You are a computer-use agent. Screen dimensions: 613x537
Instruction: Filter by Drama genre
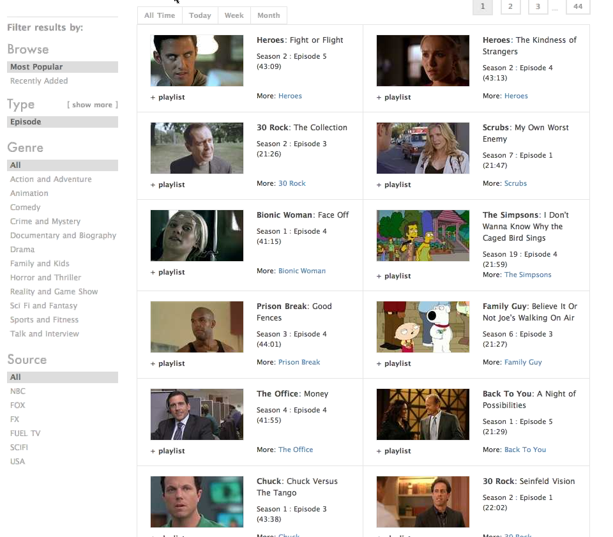click(22, 250)
